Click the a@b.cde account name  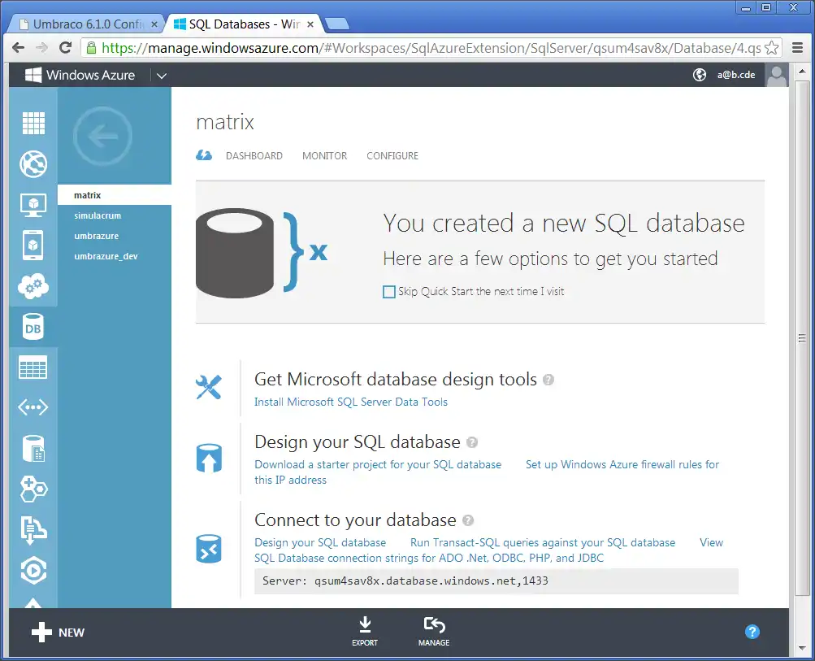pyautogui.click(x=736, y=75)
